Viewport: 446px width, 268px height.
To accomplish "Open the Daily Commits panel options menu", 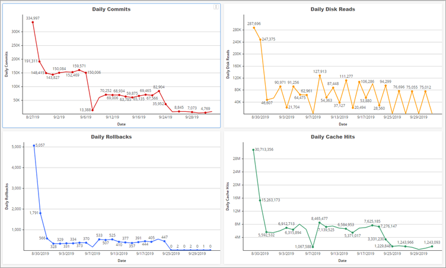I will pyautogui.click(x=216, y=7).
